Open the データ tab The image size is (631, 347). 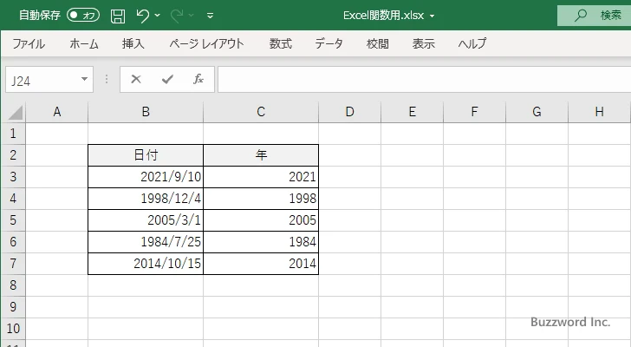point(329,43)
